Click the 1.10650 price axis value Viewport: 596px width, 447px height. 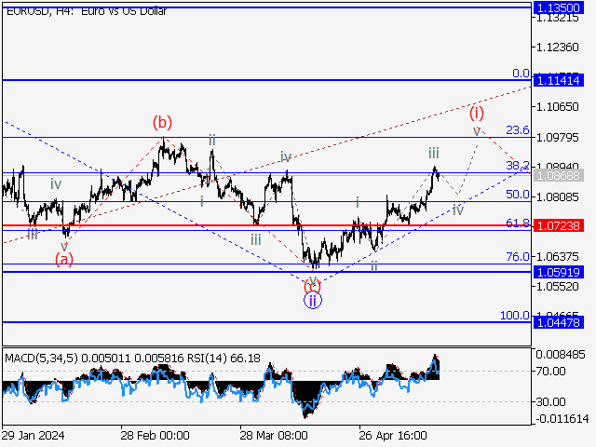[x=557, y=107]
